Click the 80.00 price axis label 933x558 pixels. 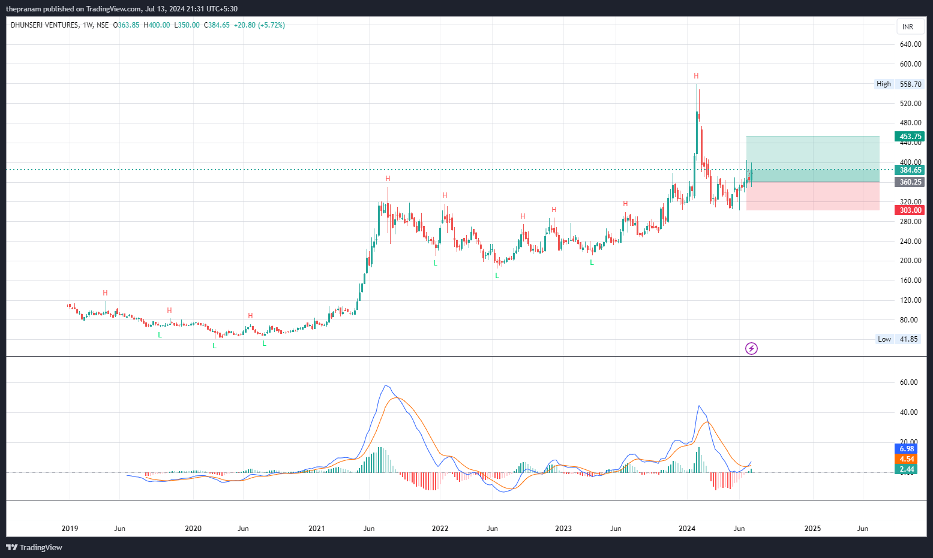[x=908, y=320]
